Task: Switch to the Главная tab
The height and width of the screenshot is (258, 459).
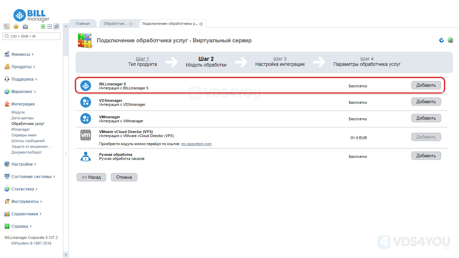Action: pos(83,24)
